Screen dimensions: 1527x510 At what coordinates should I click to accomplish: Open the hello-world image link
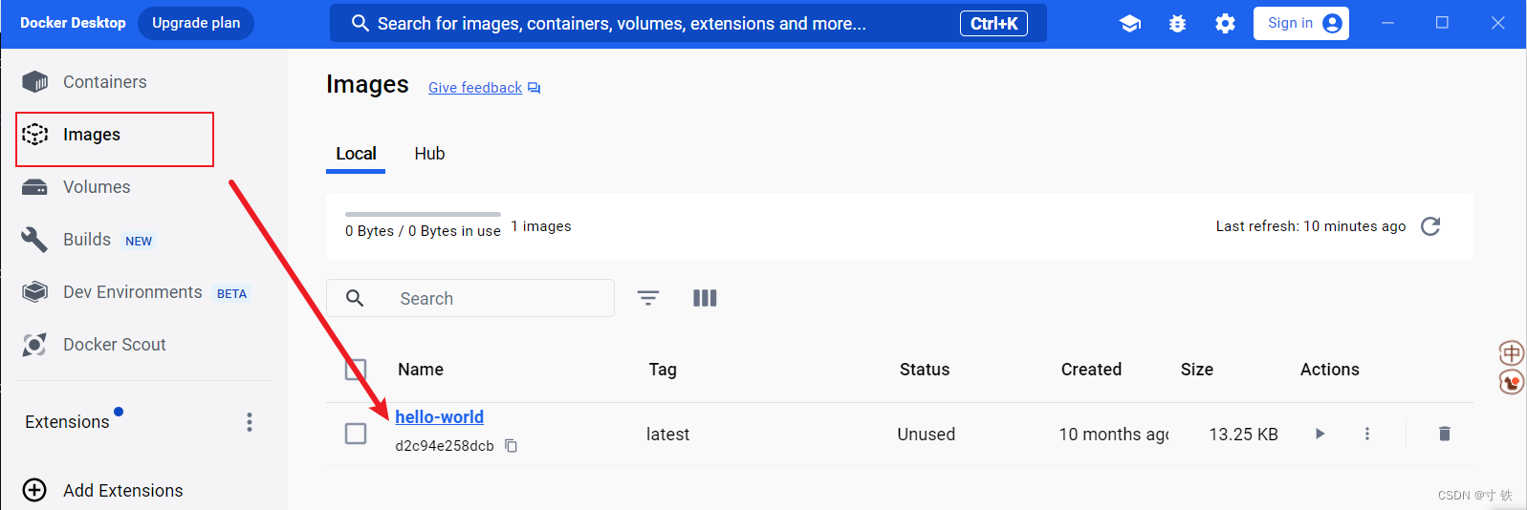[439, 417]
